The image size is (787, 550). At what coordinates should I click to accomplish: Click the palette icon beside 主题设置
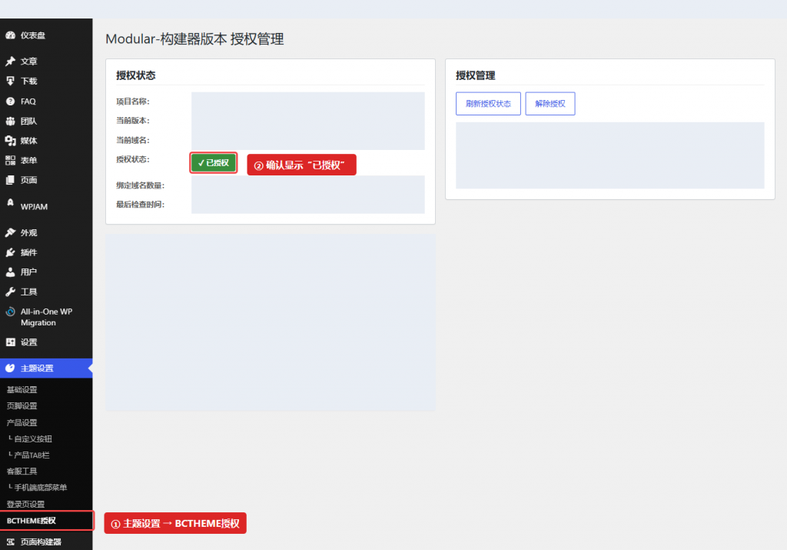pos(10,368)
